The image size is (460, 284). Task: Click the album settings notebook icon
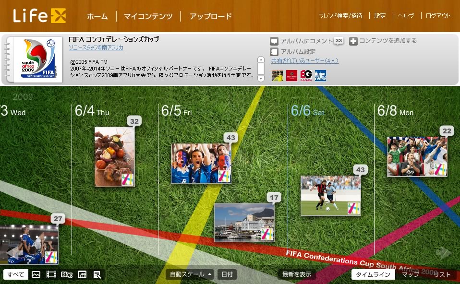tap(274, 52)
